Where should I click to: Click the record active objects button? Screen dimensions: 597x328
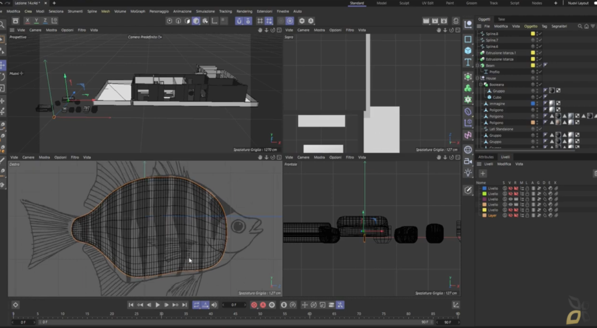coord(254,305)
